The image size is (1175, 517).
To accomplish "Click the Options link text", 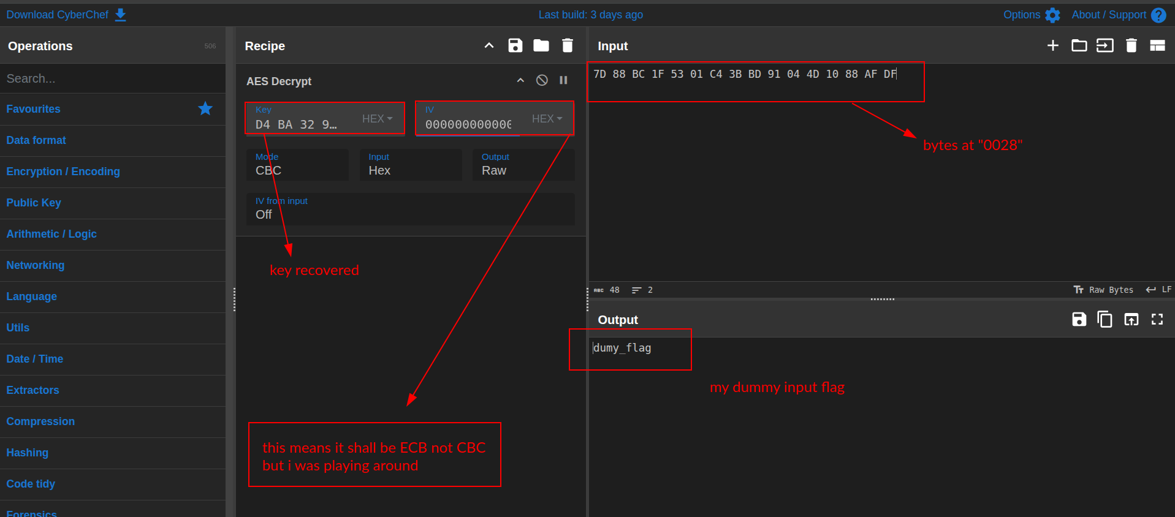I will click(1022, 15).
